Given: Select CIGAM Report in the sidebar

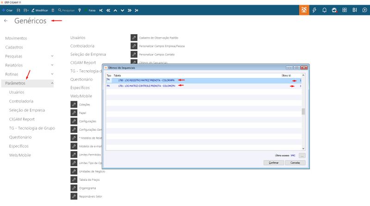Looking at the screenshot, I should (x=22, y=119).
